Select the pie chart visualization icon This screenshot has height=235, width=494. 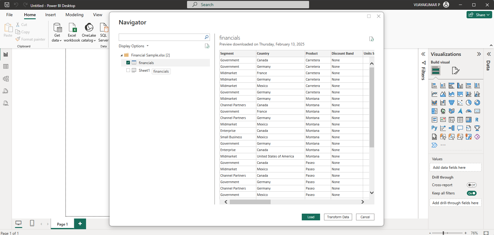coord(469,103)
